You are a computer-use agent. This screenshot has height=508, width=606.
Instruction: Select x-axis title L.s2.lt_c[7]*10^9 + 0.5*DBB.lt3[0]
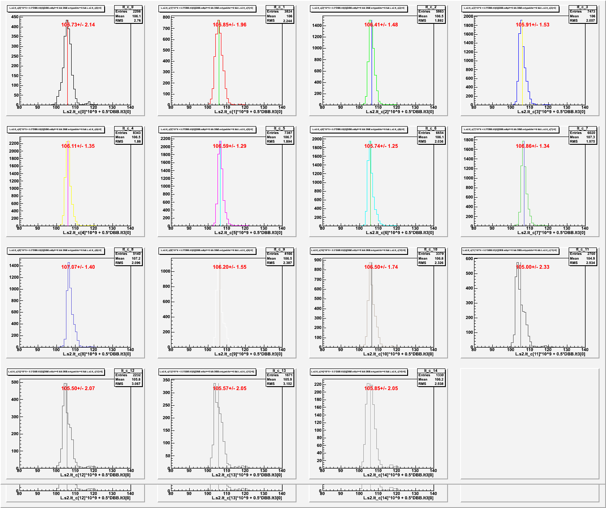551,233
